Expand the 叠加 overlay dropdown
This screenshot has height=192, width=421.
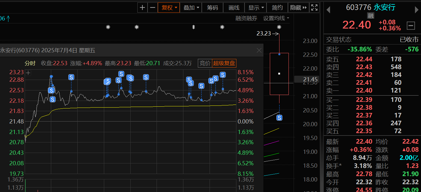[191, 8]
